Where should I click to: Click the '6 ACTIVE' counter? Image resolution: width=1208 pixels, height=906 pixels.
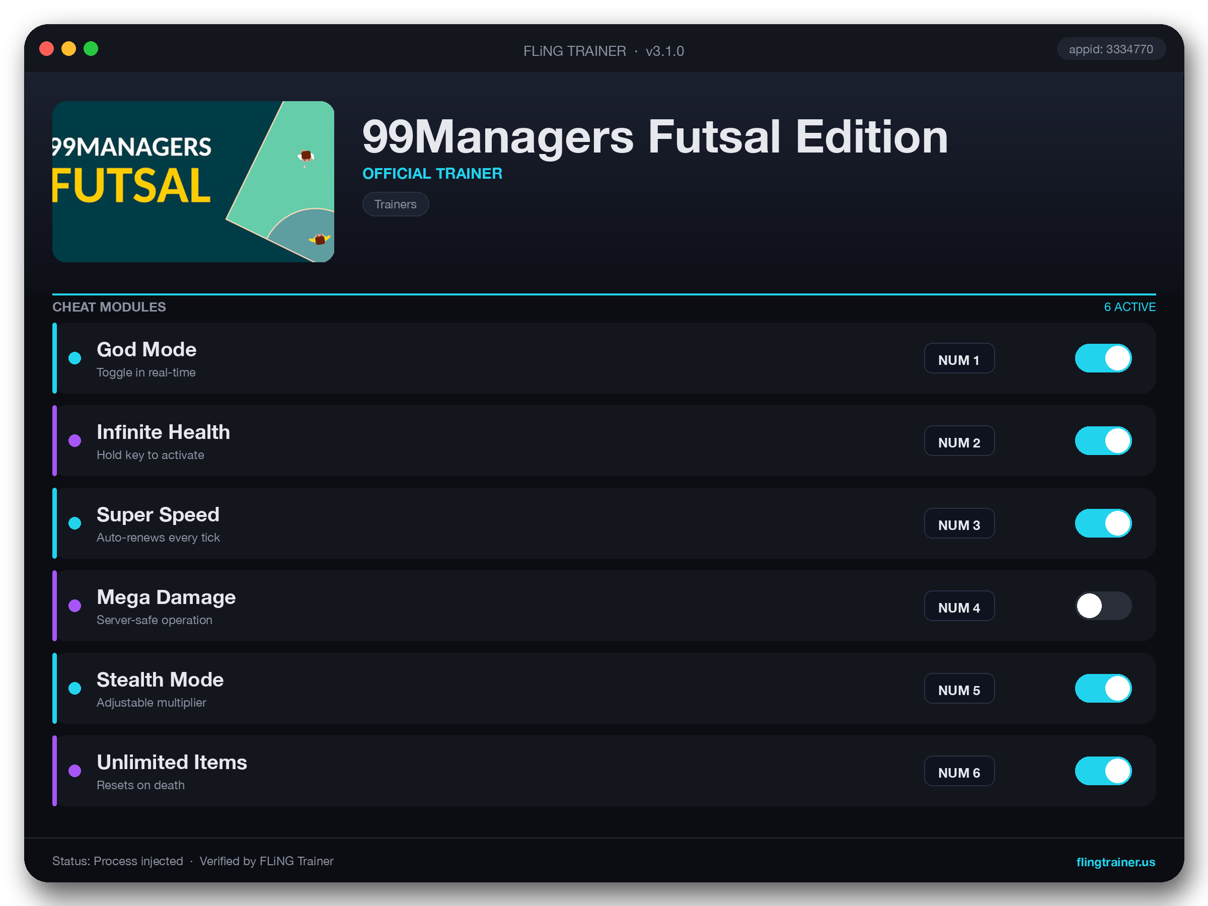click(x=1129, y=307)
